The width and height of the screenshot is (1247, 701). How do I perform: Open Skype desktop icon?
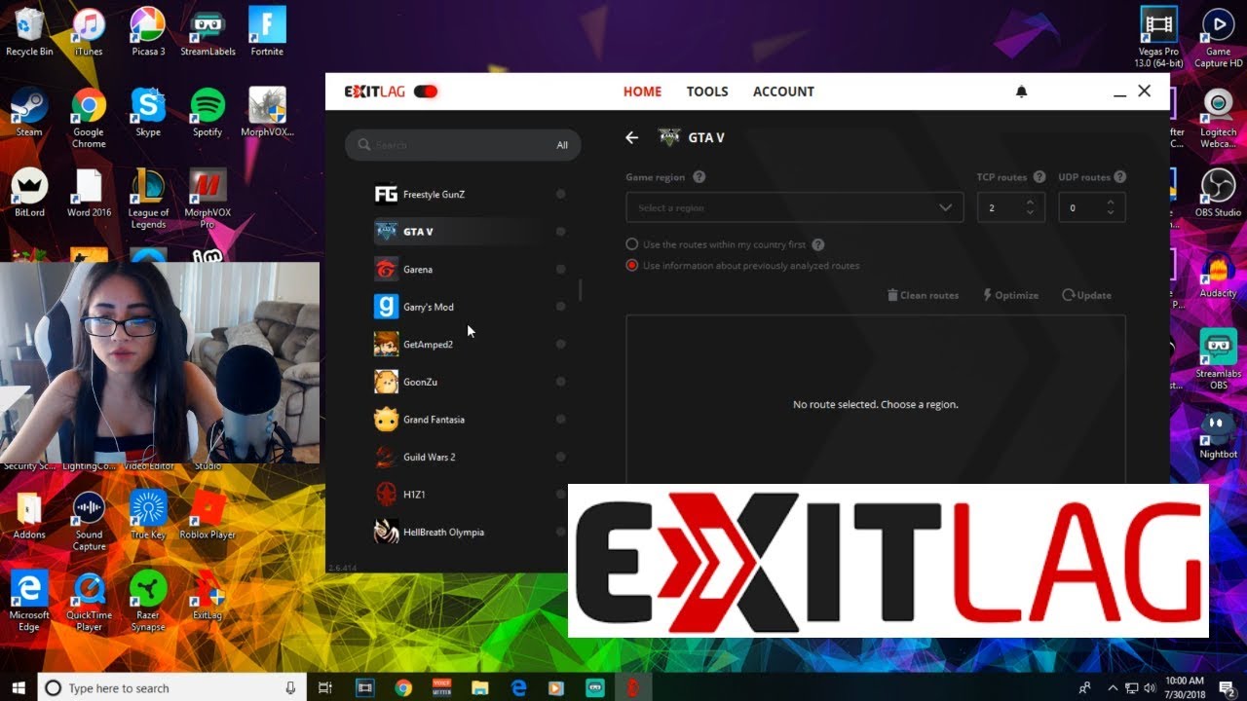148,113
